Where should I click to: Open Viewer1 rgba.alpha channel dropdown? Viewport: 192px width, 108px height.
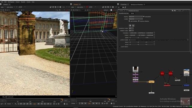[11, 7]
